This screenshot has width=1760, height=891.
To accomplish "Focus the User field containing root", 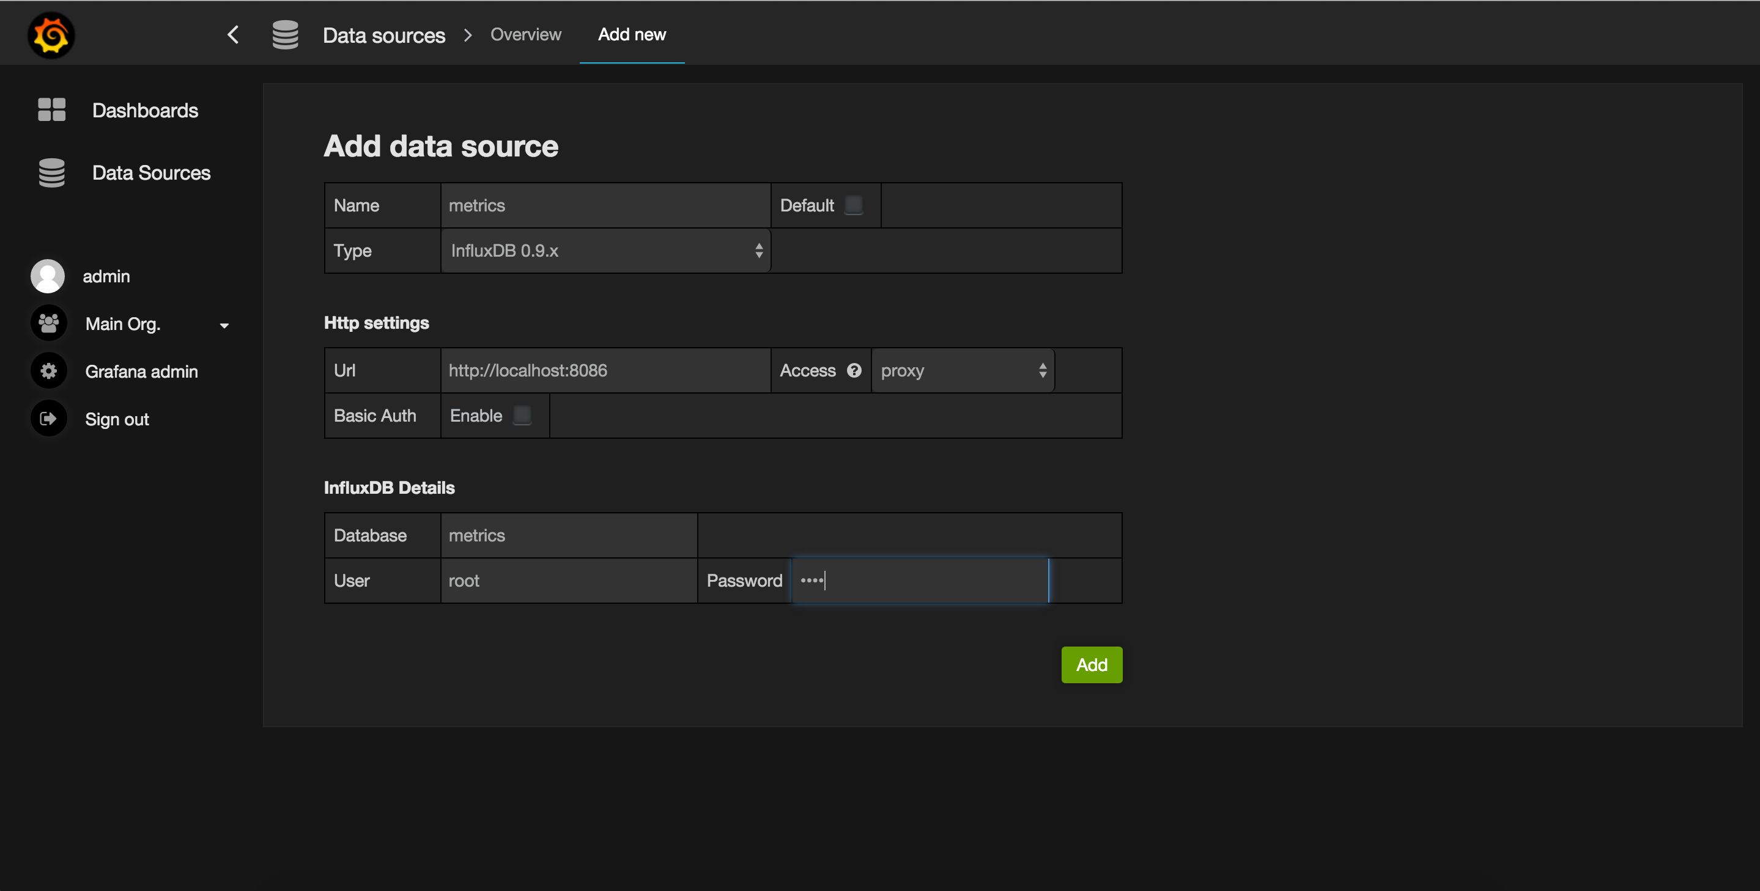I will pos(569,581).
